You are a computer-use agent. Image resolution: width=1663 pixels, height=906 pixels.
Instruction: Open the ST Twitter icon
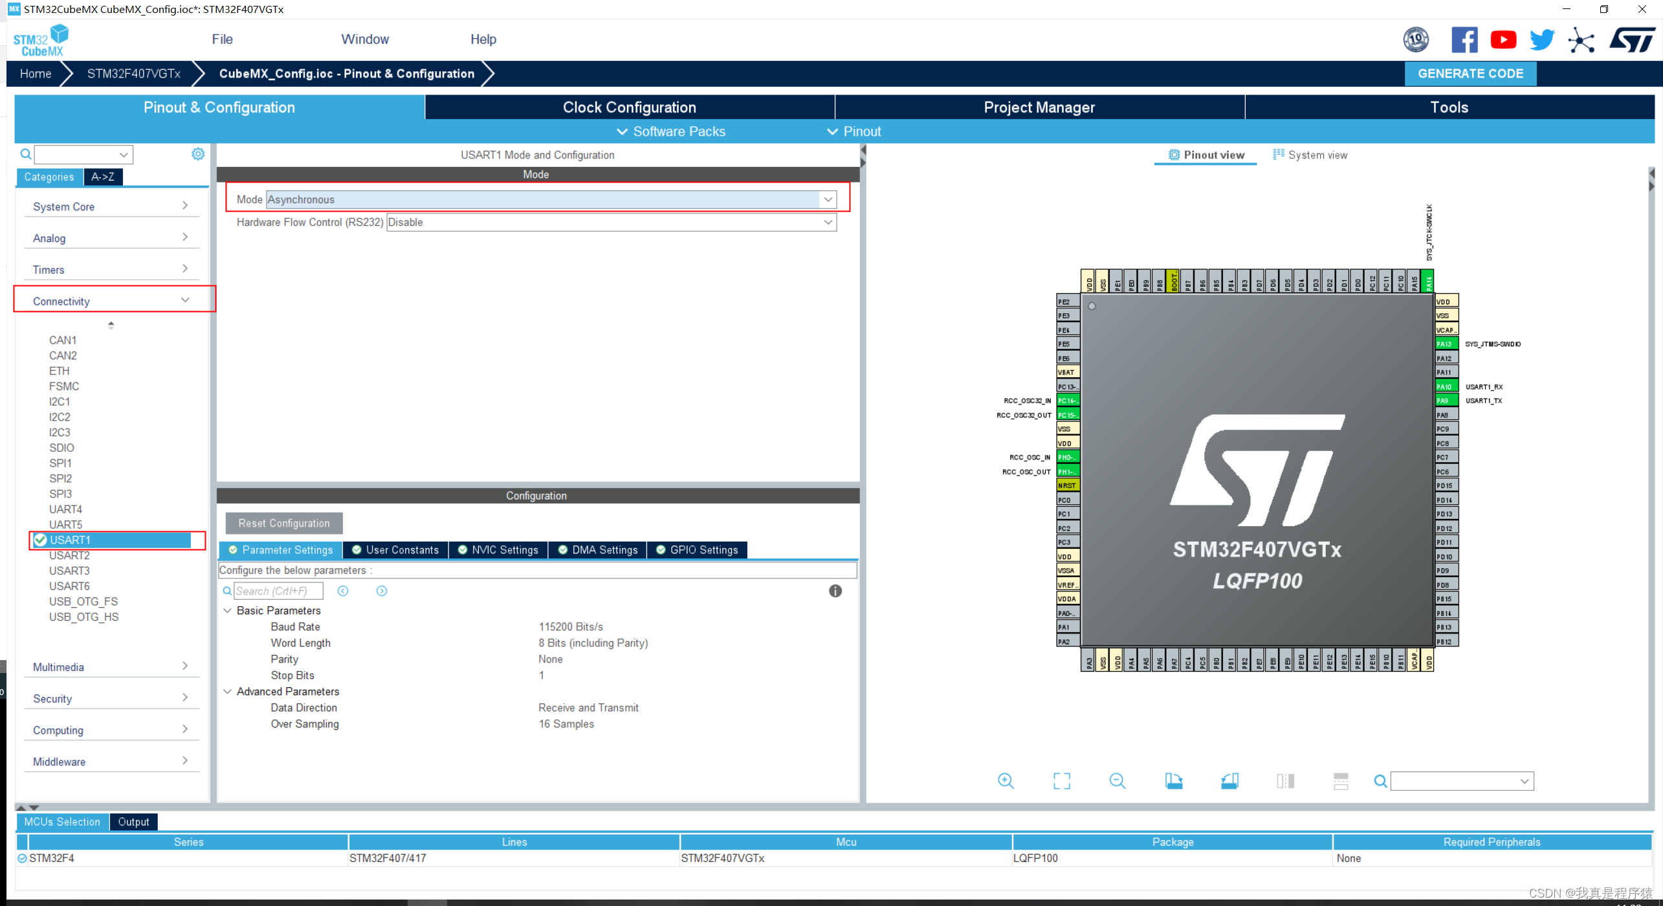click(1542, 39)
